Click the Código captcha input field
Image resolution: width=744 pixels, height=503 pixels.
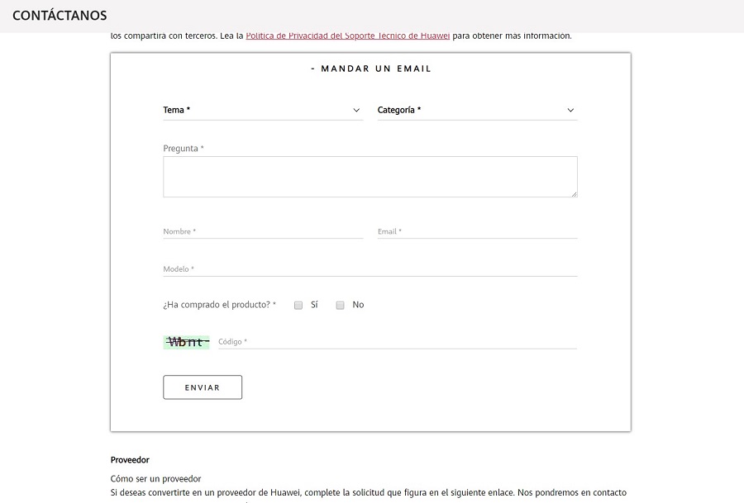point(397,342)
